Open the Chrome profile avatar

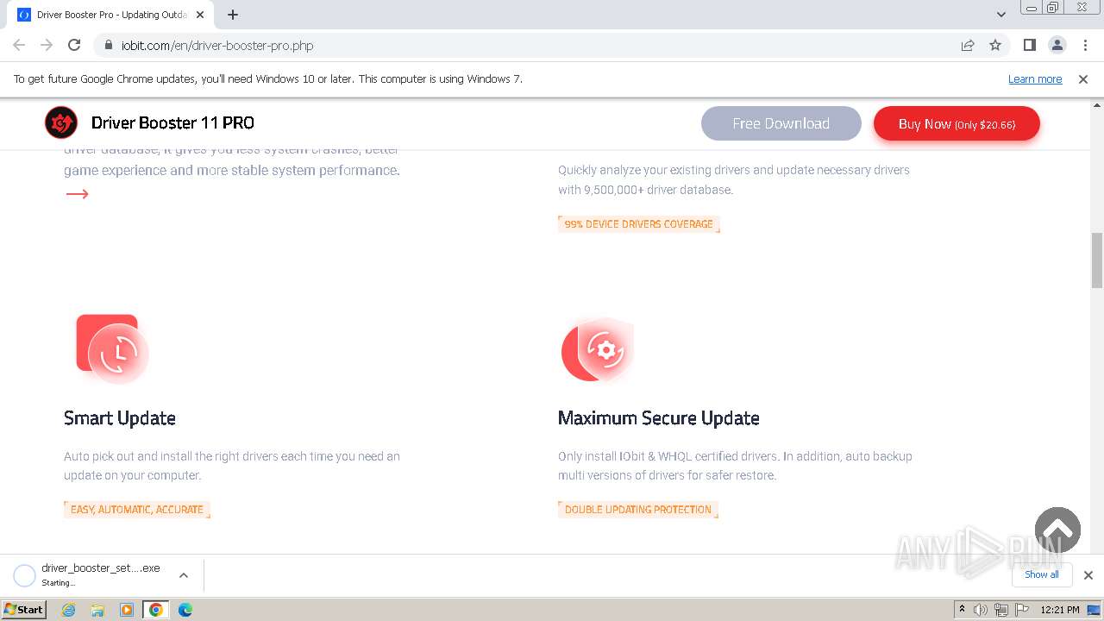(1057, 46)
